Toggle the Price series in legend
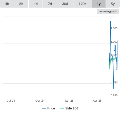 coord(51,108)
